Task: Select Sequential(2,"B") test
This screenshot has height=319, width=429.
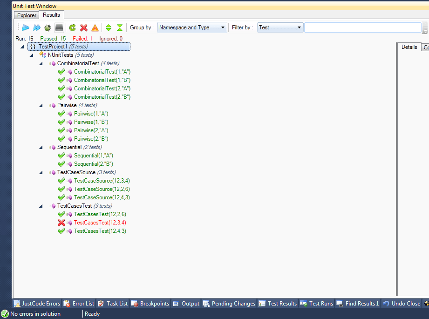Action: coord(93,164)
